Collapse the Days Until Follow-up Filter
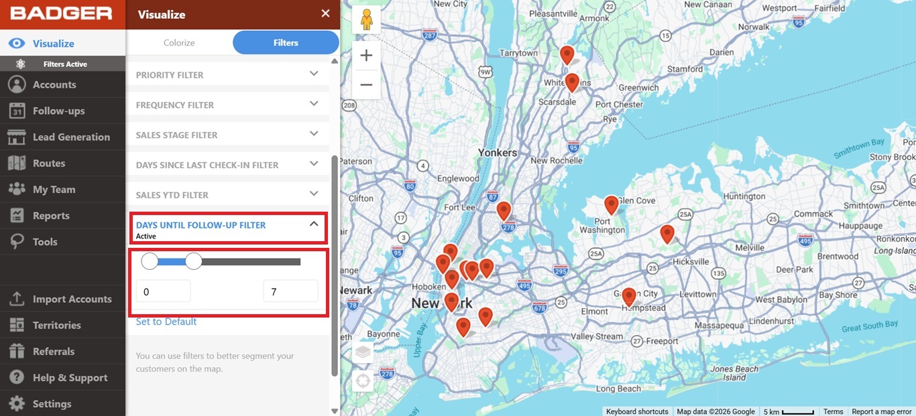This screenshot has height=416, width=916. click(x=227, y=228)
